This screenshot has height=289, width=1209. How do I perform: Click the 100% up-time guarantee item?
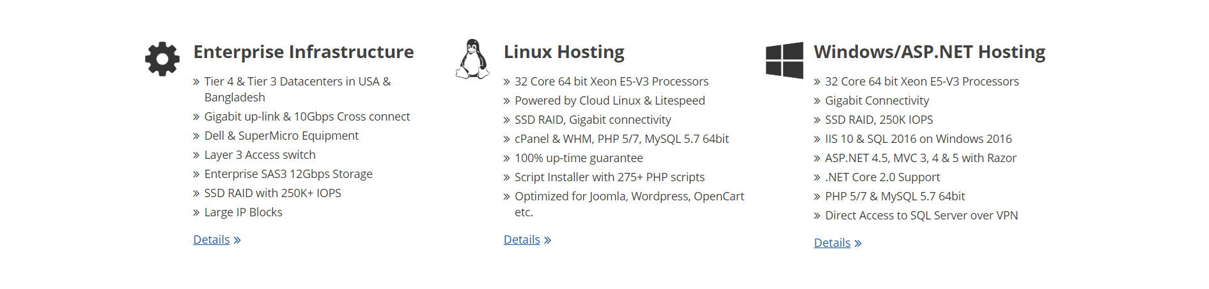click(579, 158)
